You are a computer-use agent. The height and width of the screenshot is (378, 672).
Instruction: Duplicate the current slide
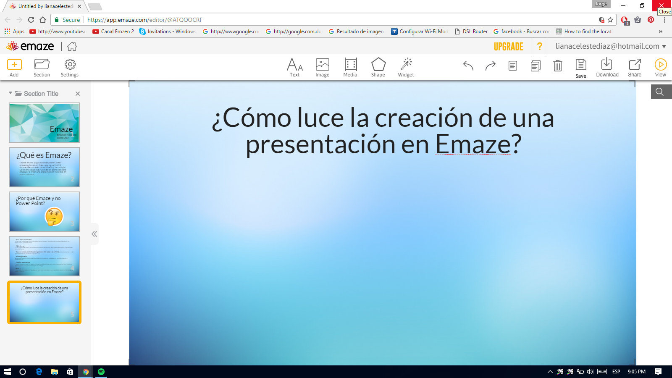click(535, 66)
